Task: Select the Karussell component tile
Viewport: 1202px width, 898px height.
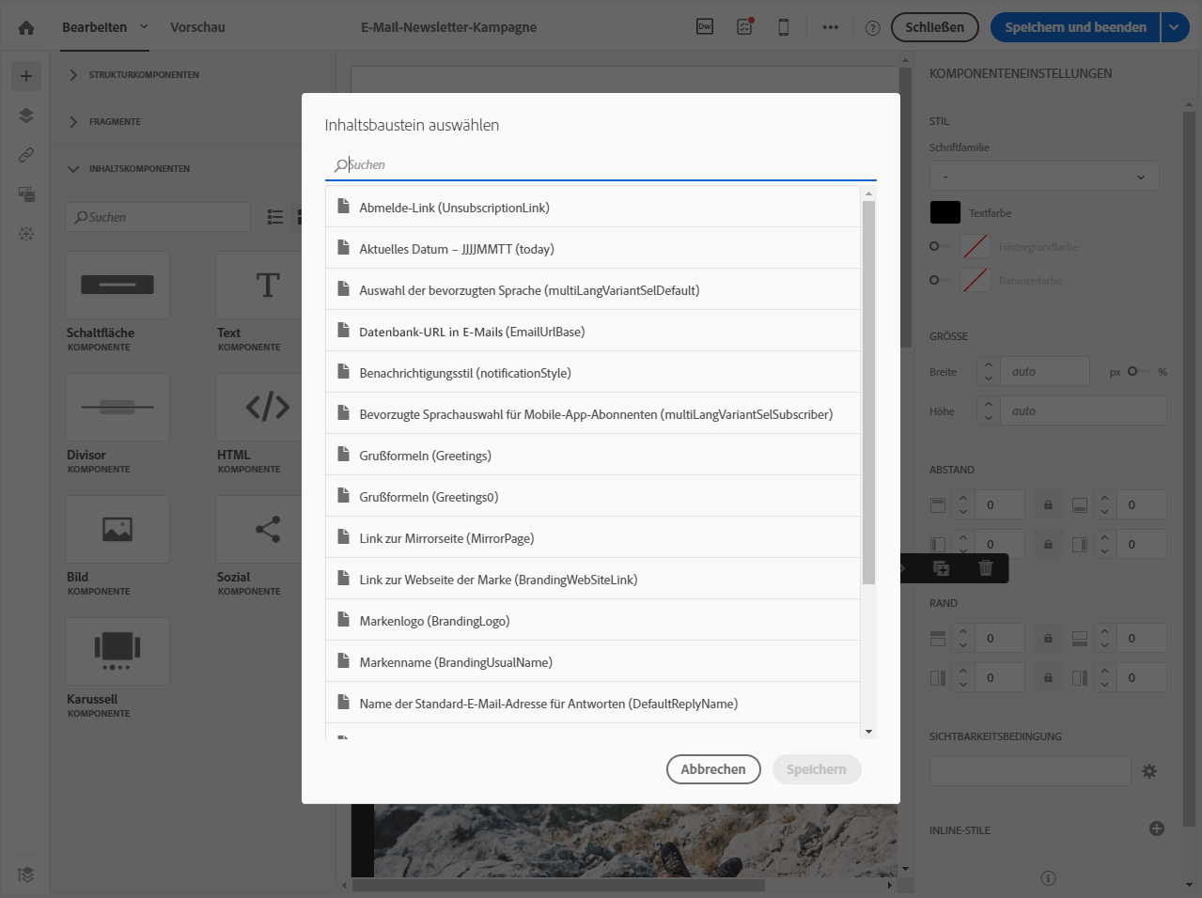Action: pyautogui.click(x=117, y=651)
